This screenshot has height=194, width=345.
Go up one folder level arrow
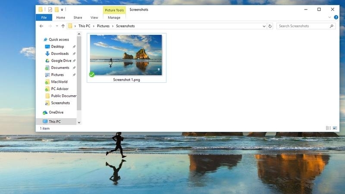[x=63, y=26]
